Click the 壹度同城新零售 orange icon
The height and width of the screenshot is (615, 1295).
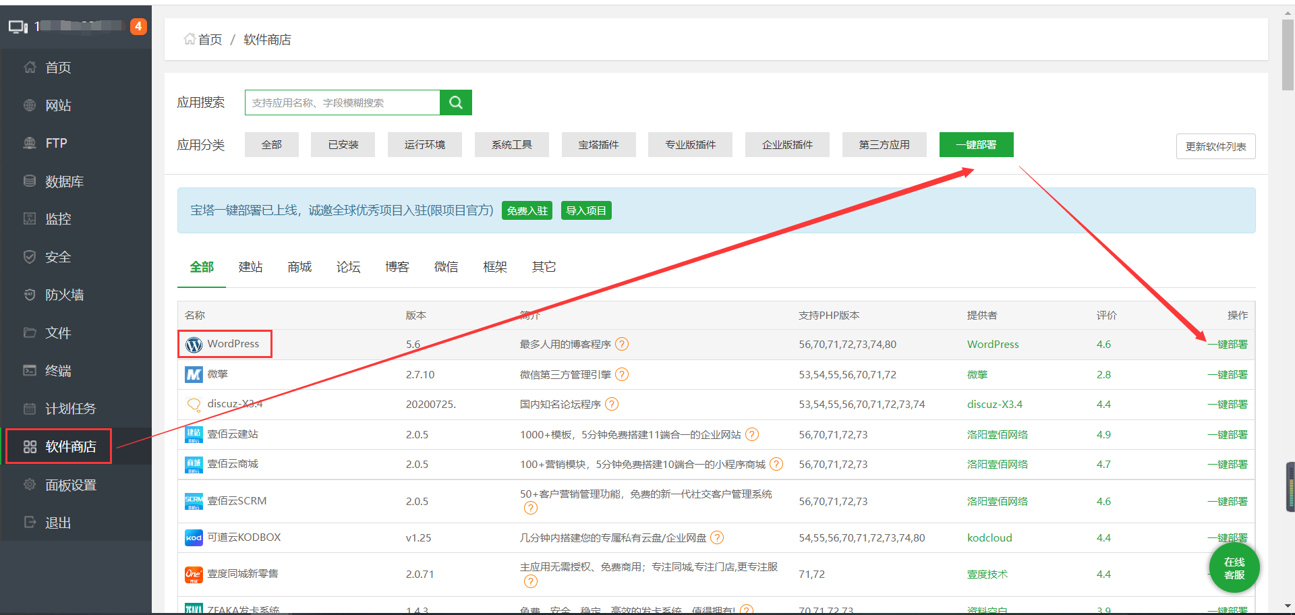point(194,574)
